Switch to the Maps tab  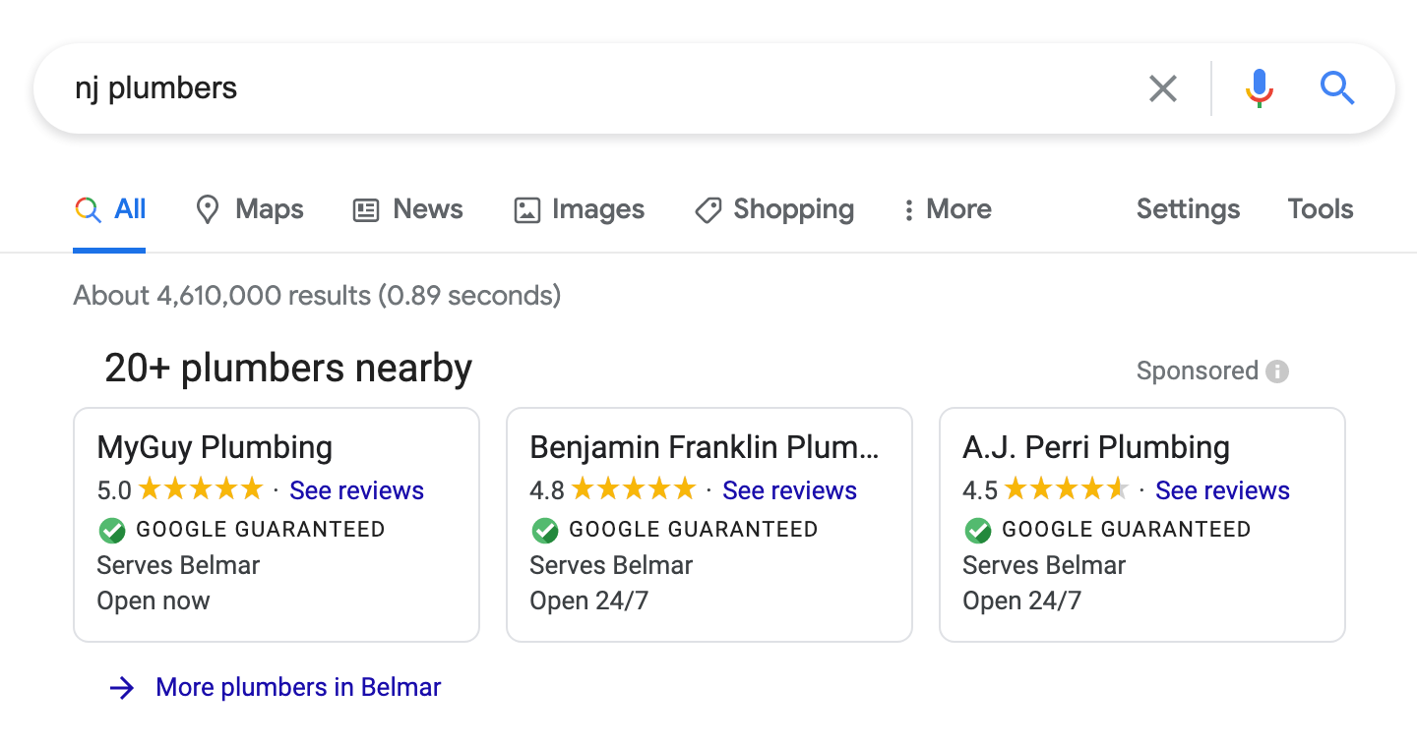250,209
